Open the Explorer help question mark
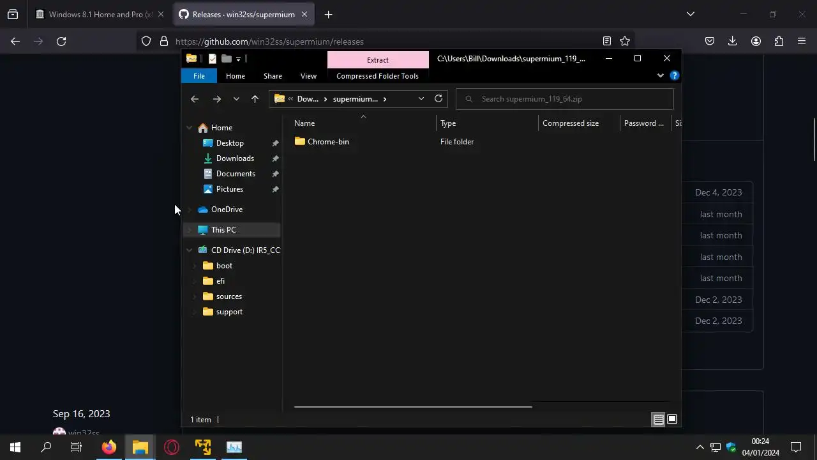 [675, 75]
